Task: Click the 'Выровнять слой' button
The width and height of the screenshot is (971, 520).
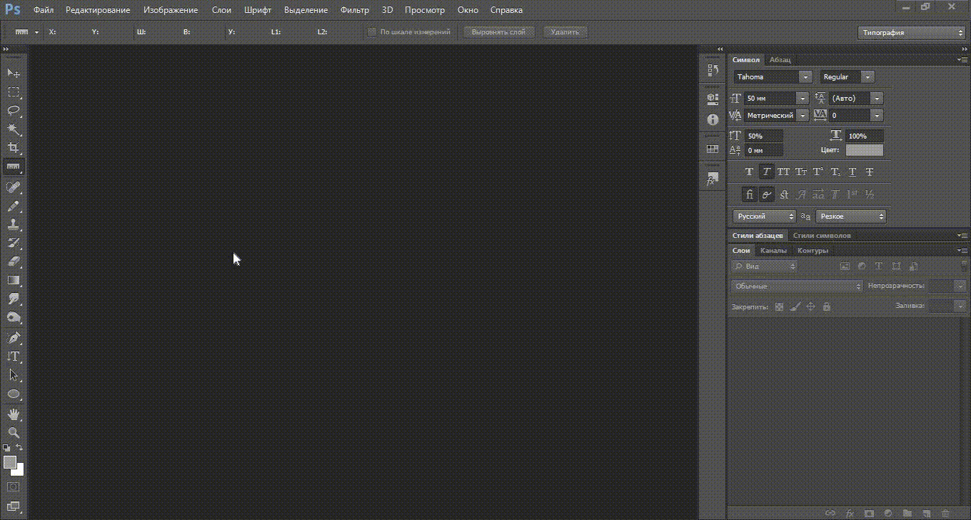Action: point(498,32)
